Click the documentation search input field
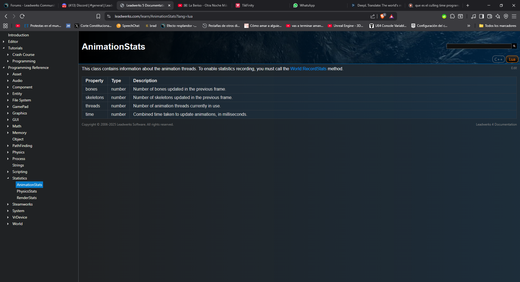 [x=479, y=46]
